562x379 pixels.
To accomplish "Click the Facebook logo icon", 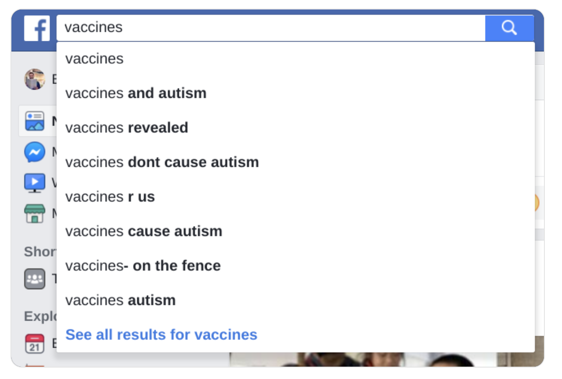I will tap(37, 28).
